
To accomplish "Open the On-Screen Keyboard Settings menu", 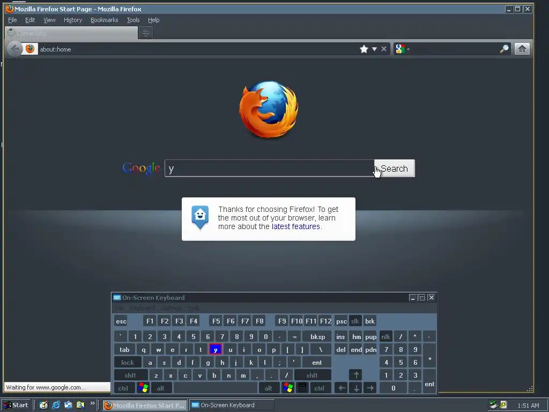I will pos(171,308).
